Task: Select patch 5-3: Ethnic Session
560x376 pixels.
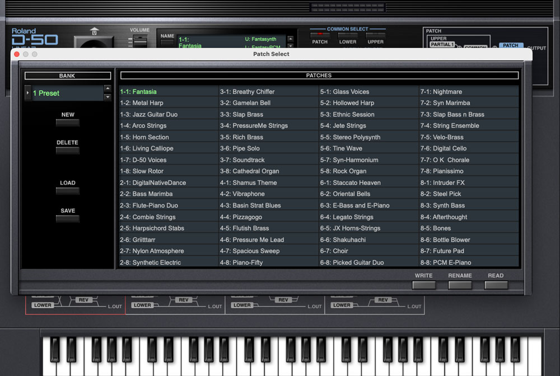Action: 368,115
